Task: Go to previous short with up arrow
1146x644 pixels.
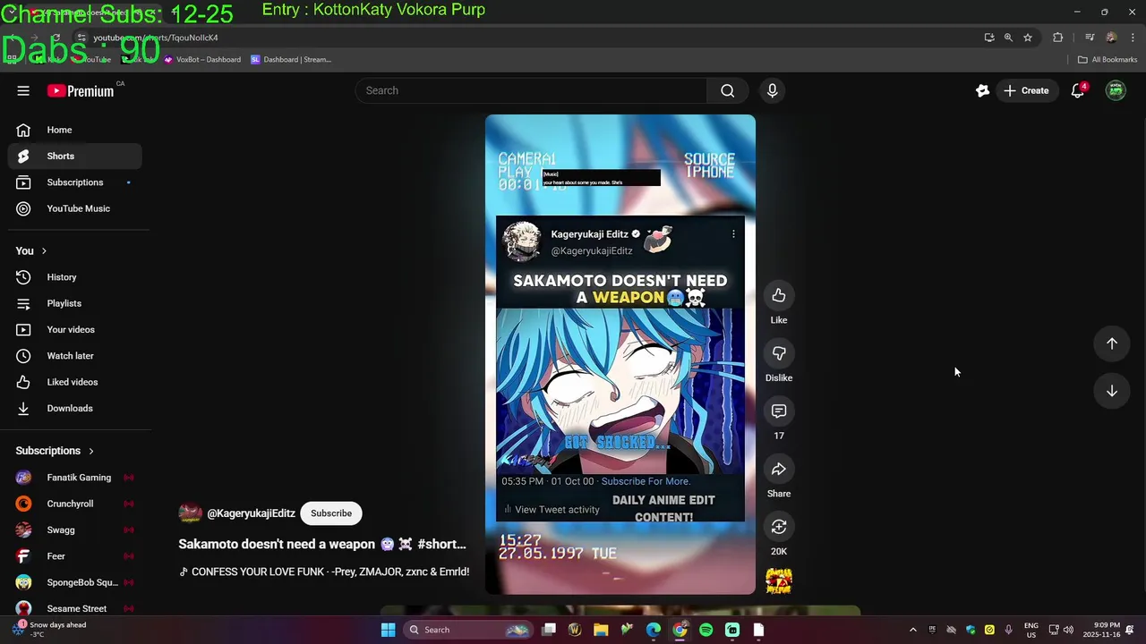Action: [1111, 343]
